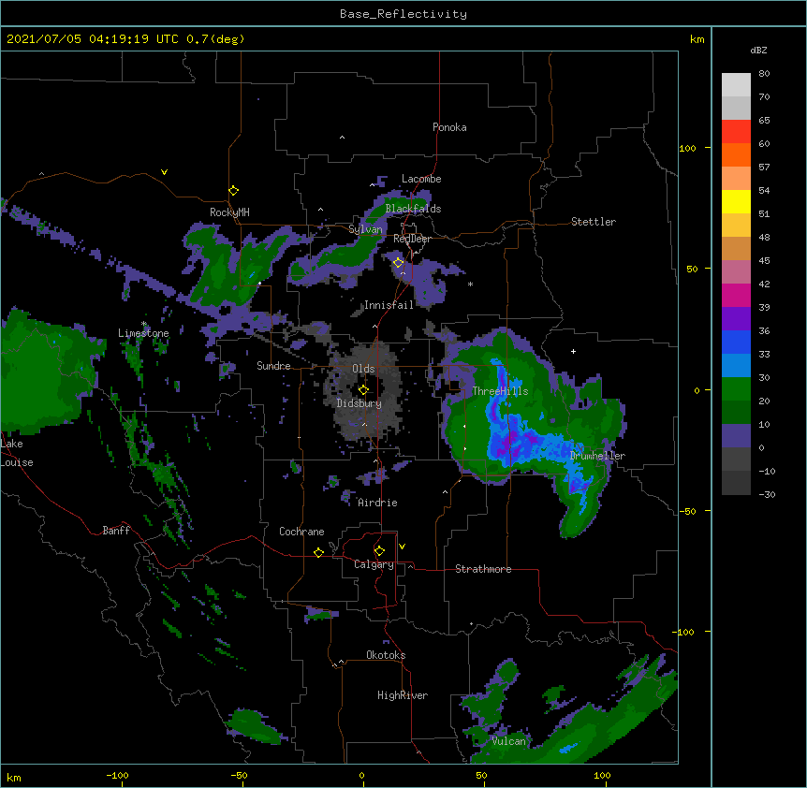Click the Airdrie city label
The image size is (807, 788).
377,503
